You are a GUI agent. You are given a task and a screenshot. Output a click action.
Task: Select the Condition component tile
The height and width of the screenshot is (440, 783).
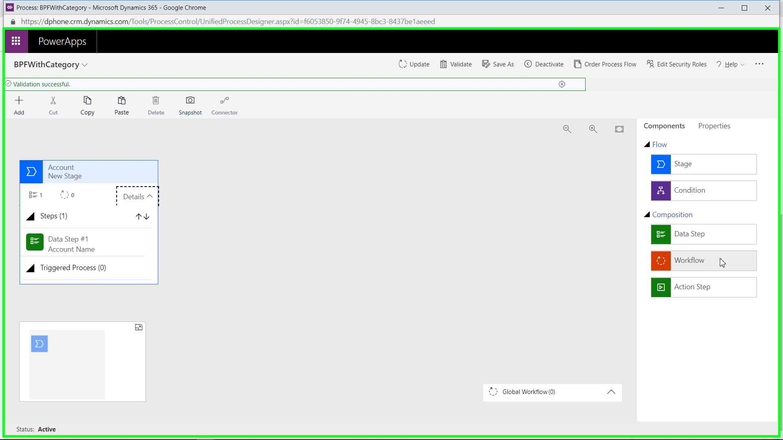(x=703, y=191)
